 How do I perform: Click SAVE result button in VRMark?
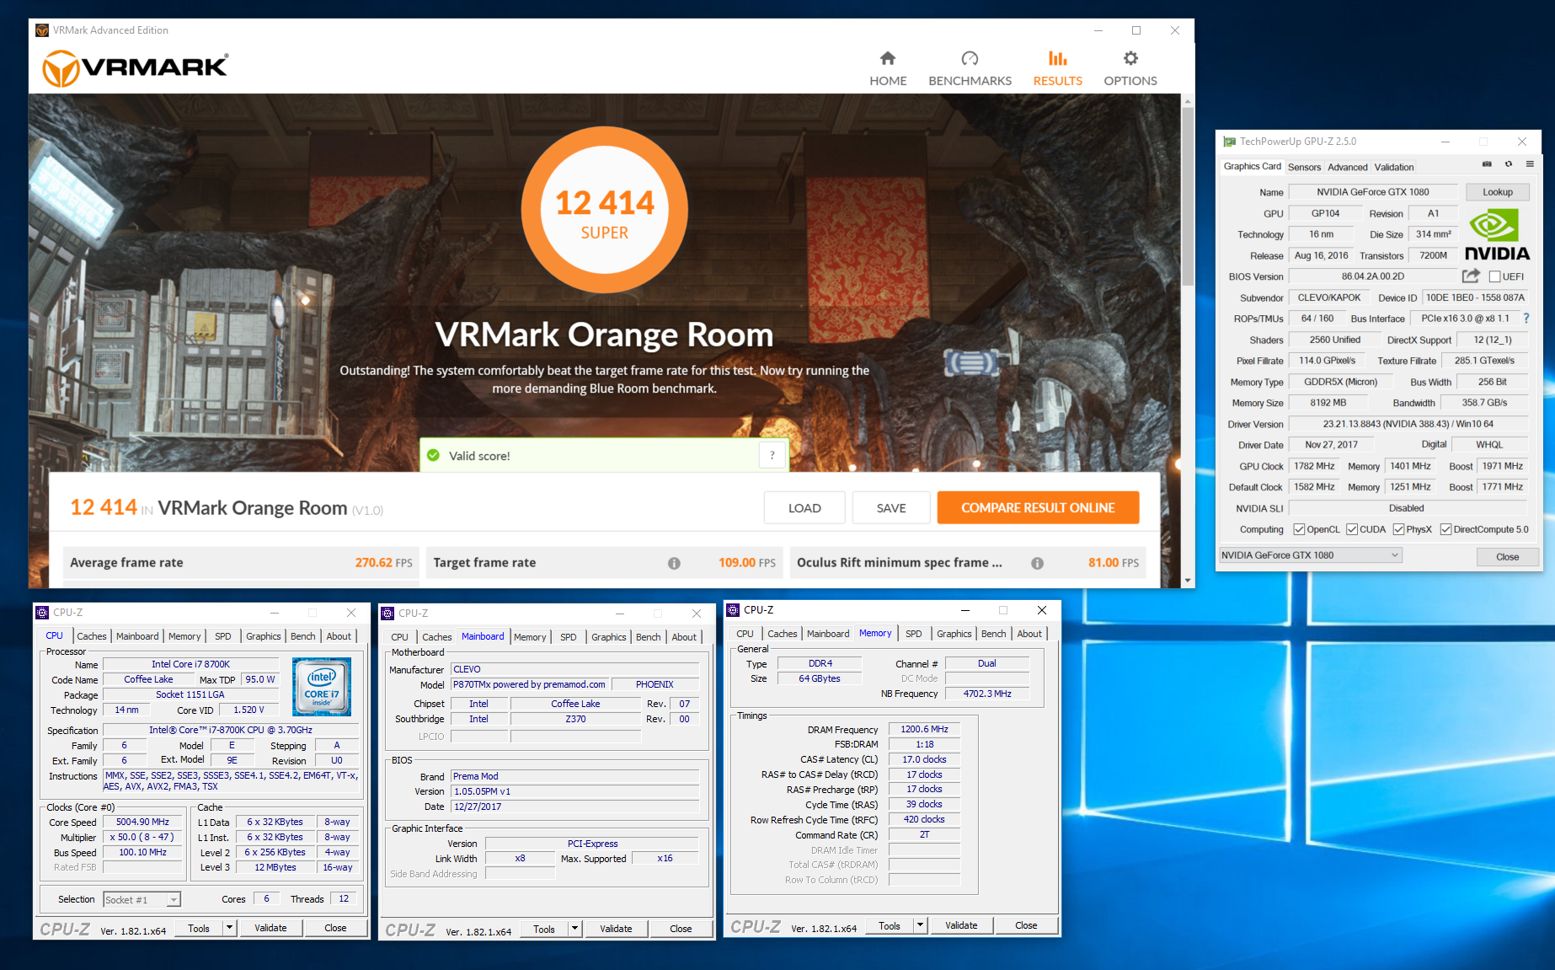point(891,507)
